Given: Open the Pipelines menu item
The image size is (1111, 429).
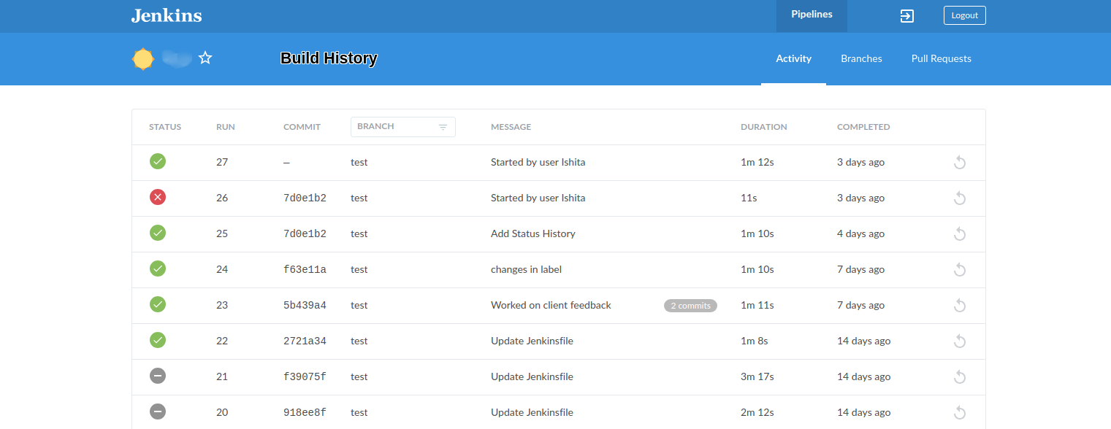Looking at the screenshot, I should click(x=812, y=15).
